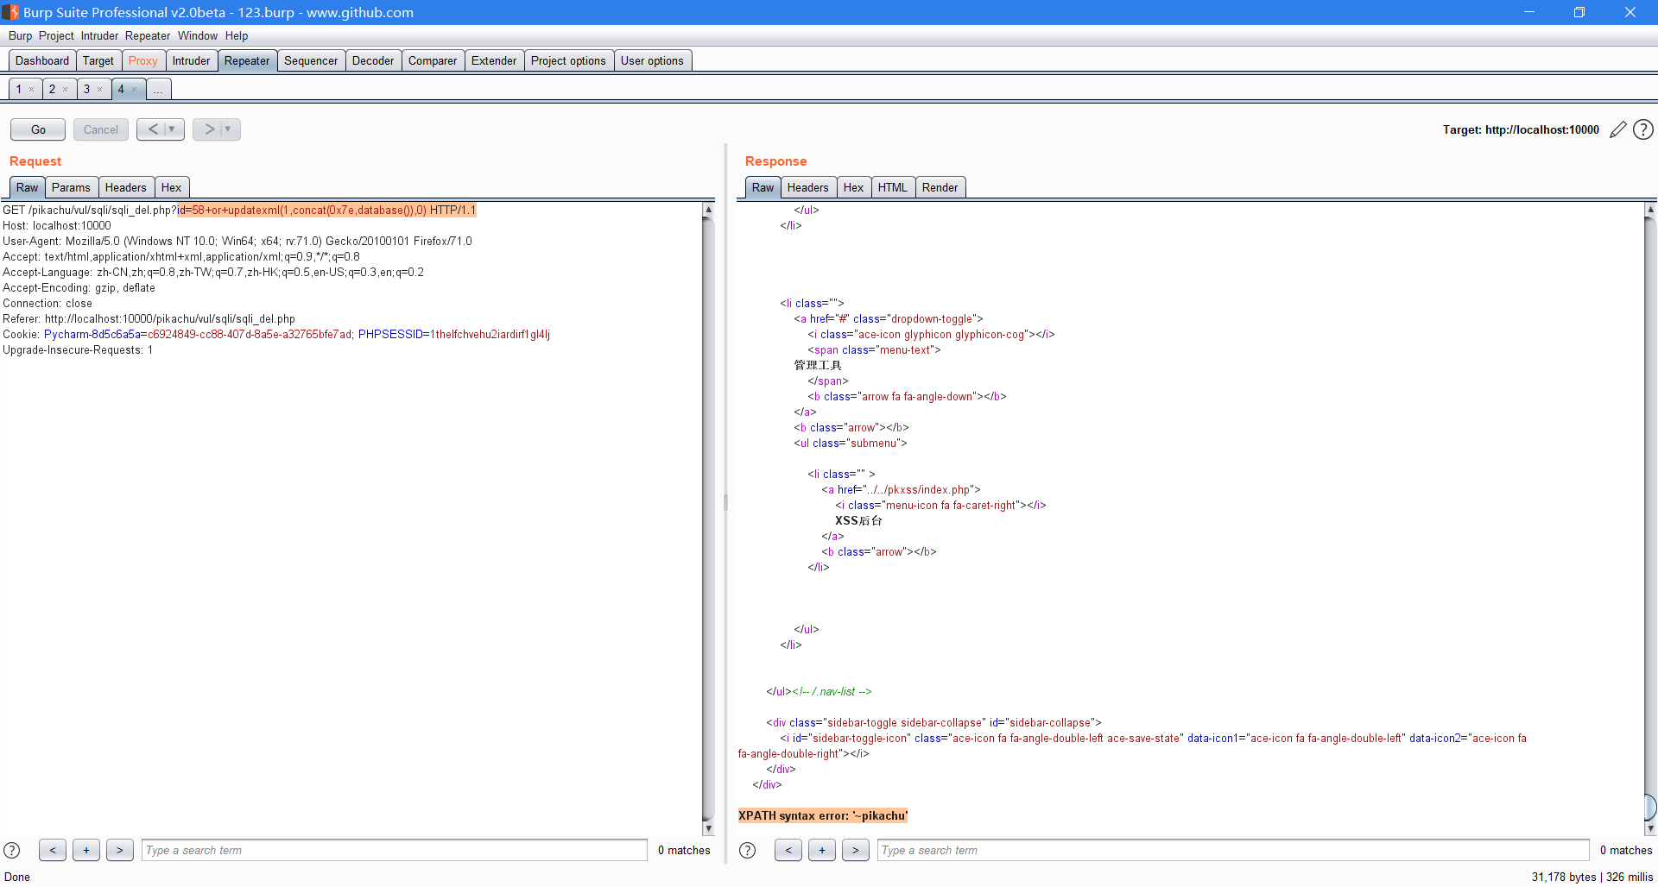Screen dimensions: 1658x887
Task: Click request pane scroll up arrow
Action: (708, 210)
